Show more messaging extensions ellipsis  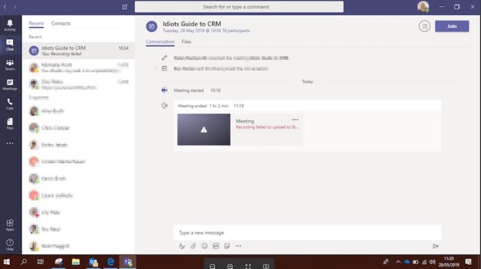click(x=238, y=246)
